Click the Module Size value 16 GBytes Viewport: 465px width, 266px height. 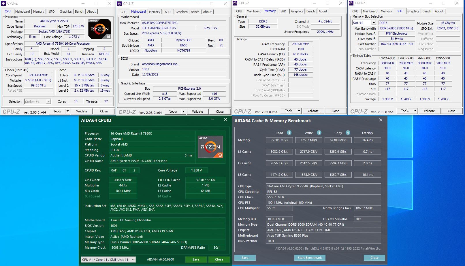click(448, 23)
